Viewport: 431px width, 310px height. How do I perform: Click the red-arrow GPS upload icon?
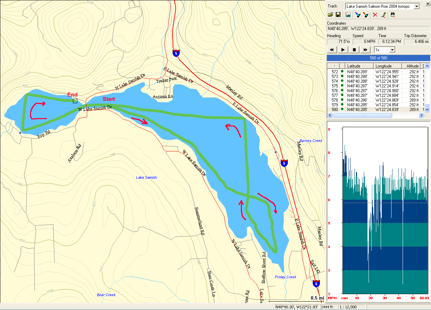(365, 15)
